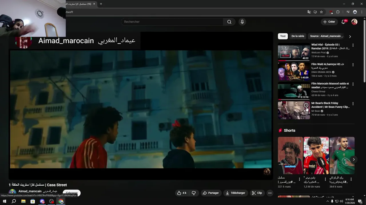Open extension with red 20 badge
Screen dimensions: 366x205
coord(331,12)
